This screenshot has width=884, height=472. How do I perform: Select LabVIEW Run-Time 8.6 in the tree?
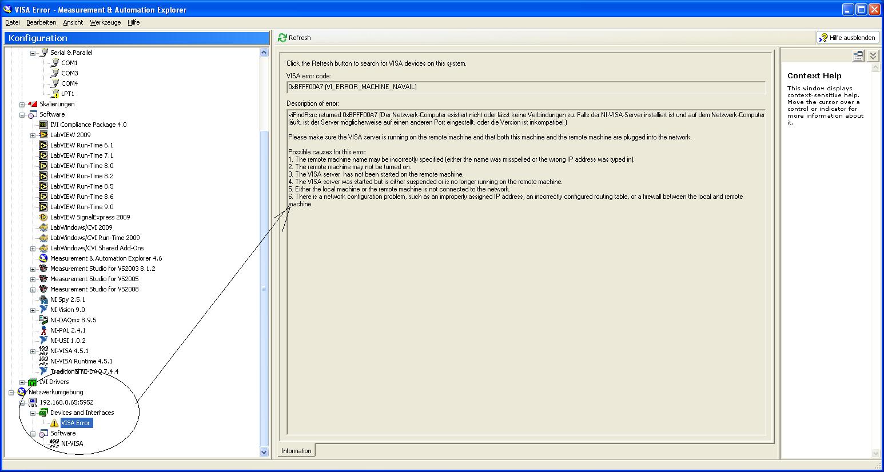(x=82, y=197)
